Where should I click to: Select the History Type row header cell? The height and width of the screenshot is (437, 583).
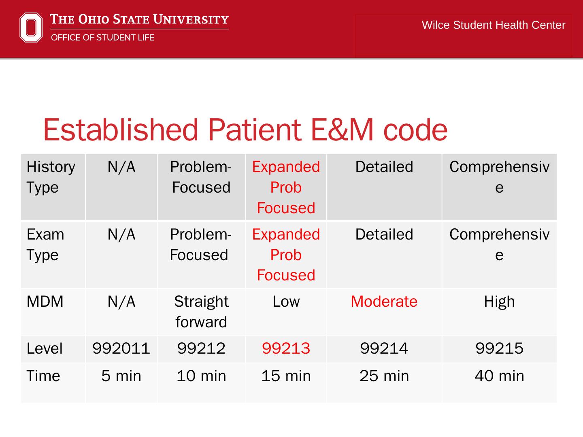[53, 187]
